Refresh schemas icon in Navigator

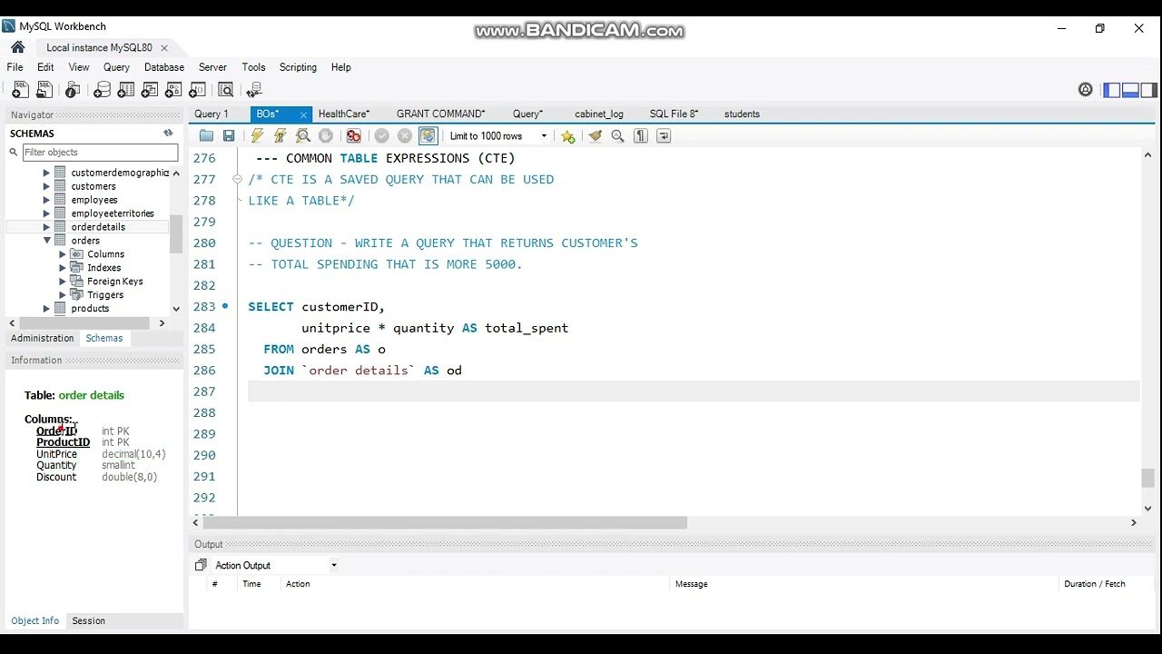point(168,134)
